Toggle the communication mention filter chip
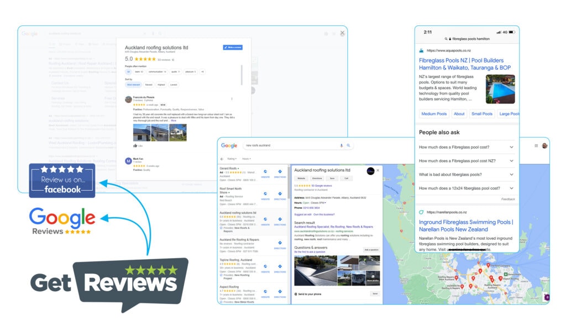The image size is (566, 331). 157,71
